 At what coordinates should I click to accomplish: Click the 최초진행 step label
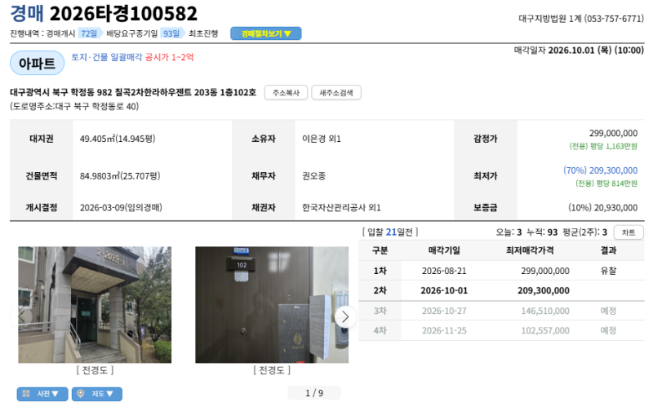pos(203,33)
